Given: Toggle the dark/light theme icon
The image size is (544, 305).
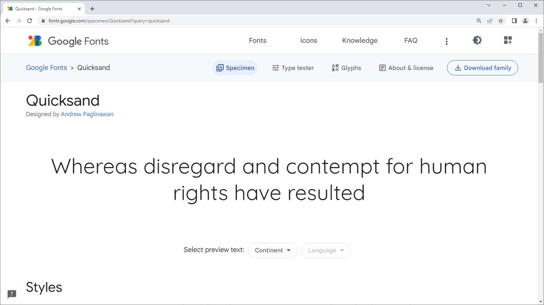Looking at the screenshot, I should pyautogui.click(x=477, y=40).
